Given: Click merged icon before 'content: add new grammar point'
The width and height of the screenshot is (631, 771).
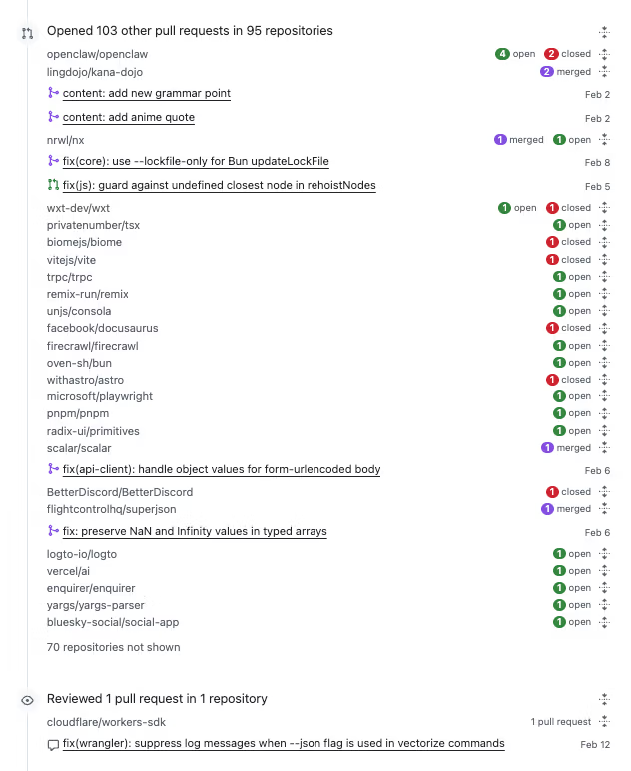Looking at the screenshot, I should tap(53, 93).
